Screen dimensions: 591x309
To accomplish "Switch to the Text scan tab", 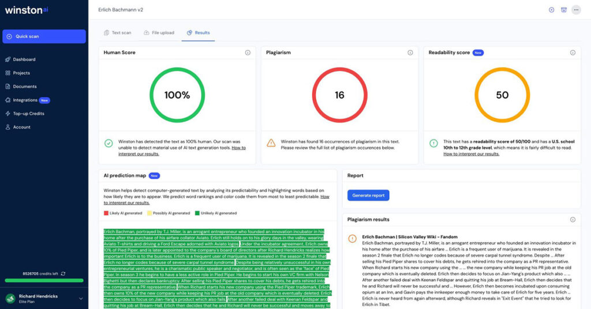I will click(x=117, y=33).
